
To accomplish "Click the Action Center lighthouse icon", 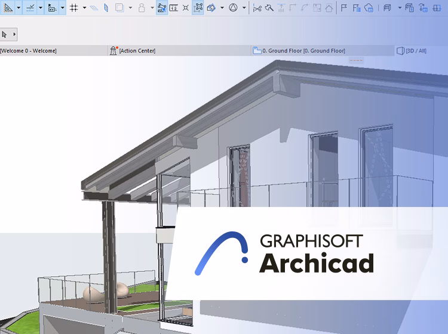I will (113, 51).
